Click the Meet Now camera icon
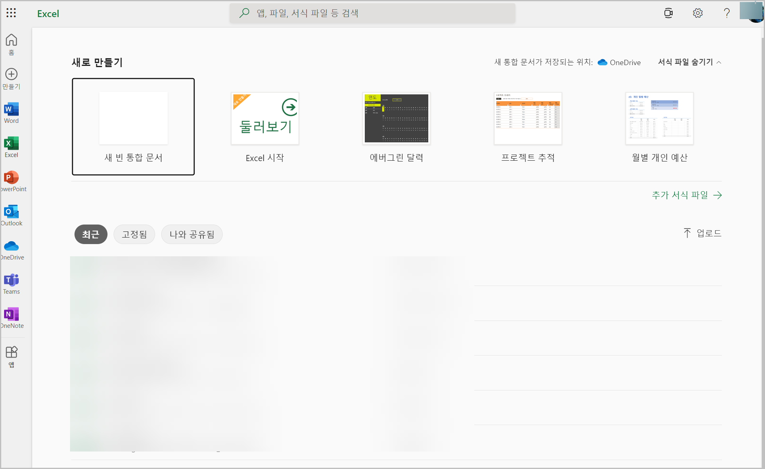Image resolution: width=765 pixels, height=469 pixels. click(668, 13)
